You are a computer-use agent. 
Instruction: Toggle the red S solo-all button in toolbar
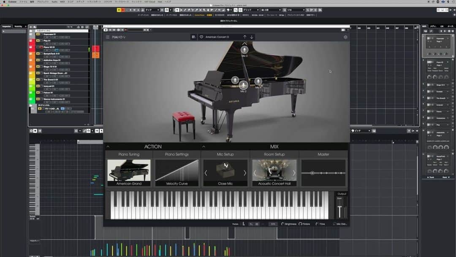tap(123, 10)
